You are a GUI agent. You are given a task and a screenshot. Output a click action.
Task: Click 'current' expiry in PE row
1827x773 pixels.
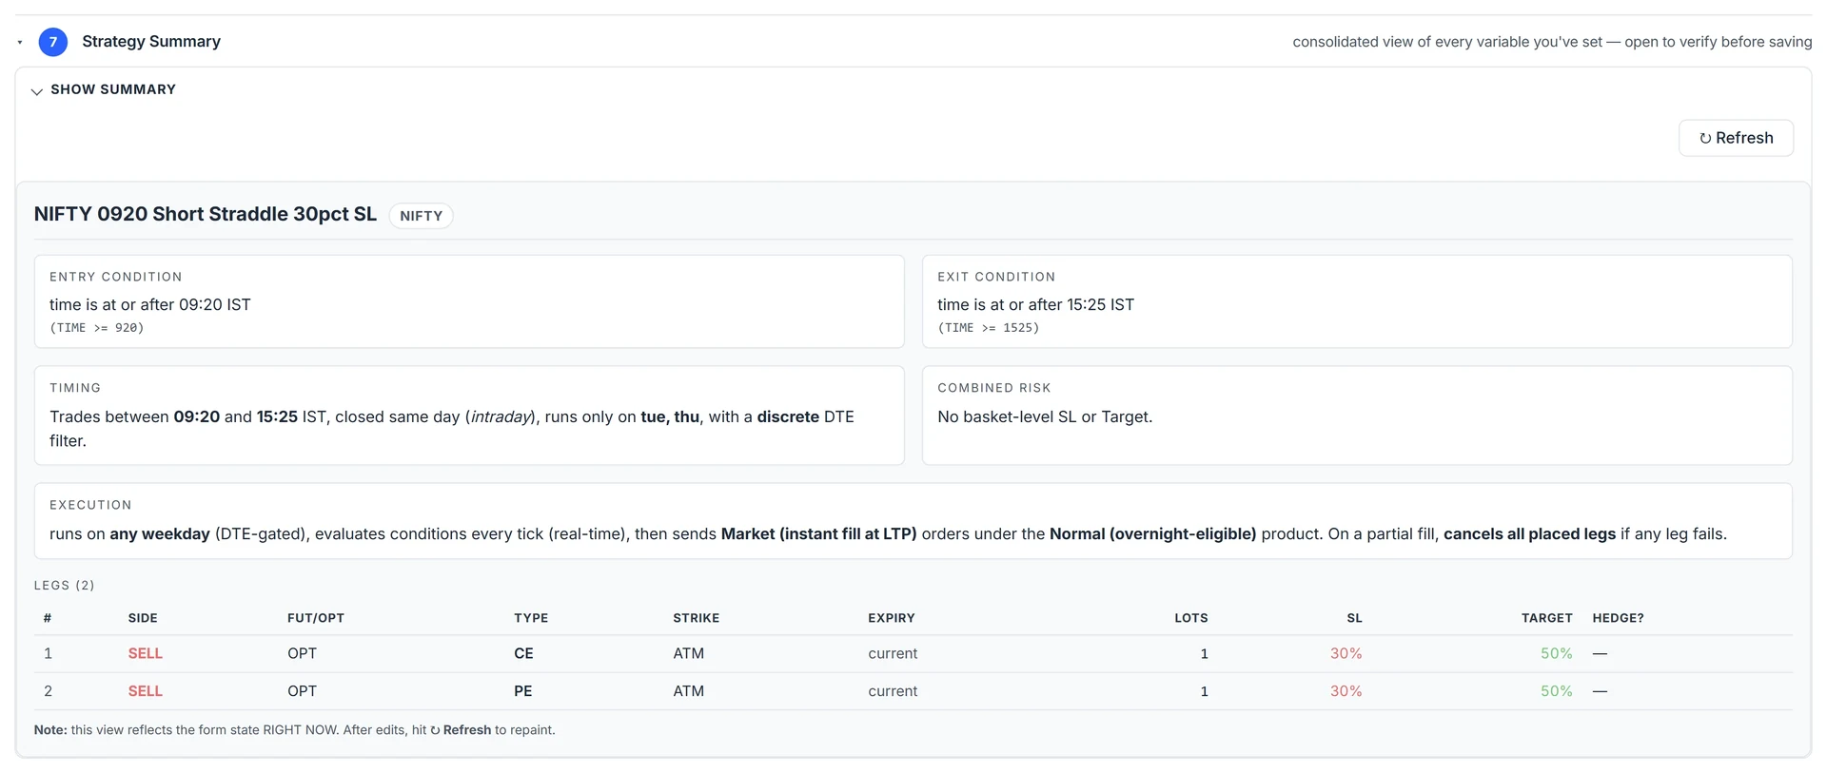tap(893, 691)
